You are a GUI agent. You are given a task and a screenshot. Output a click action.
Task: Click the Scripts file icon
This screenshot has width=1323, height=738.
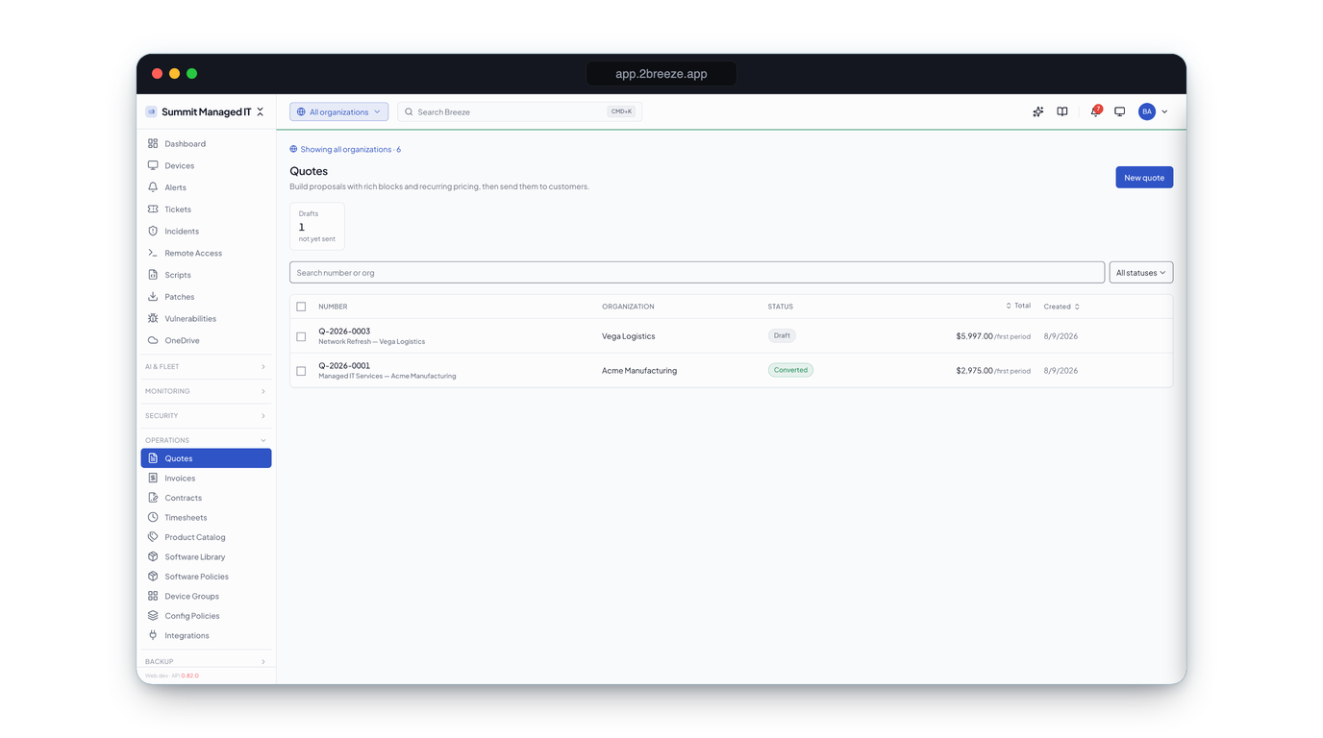153,275
